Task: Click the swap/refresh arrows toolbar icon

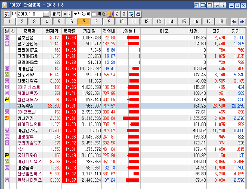Action: (138, 14)
